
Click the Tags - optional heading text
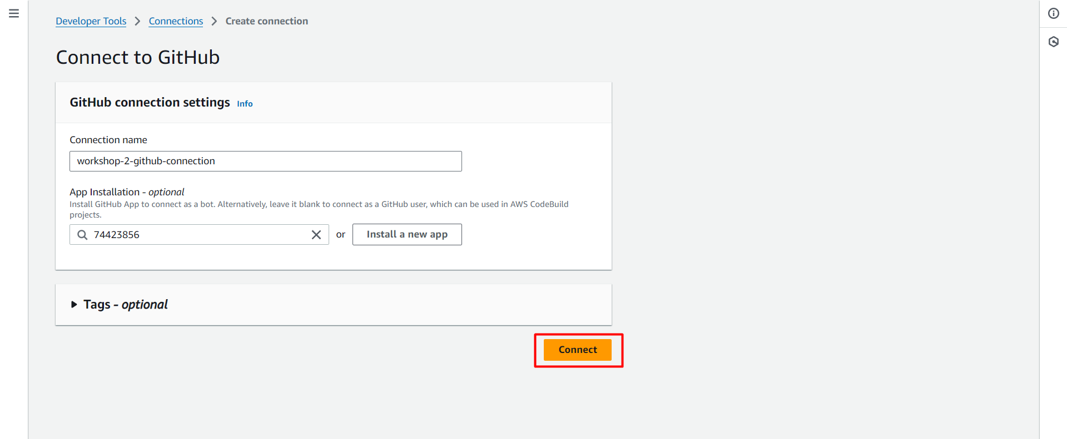click(126, 305)
